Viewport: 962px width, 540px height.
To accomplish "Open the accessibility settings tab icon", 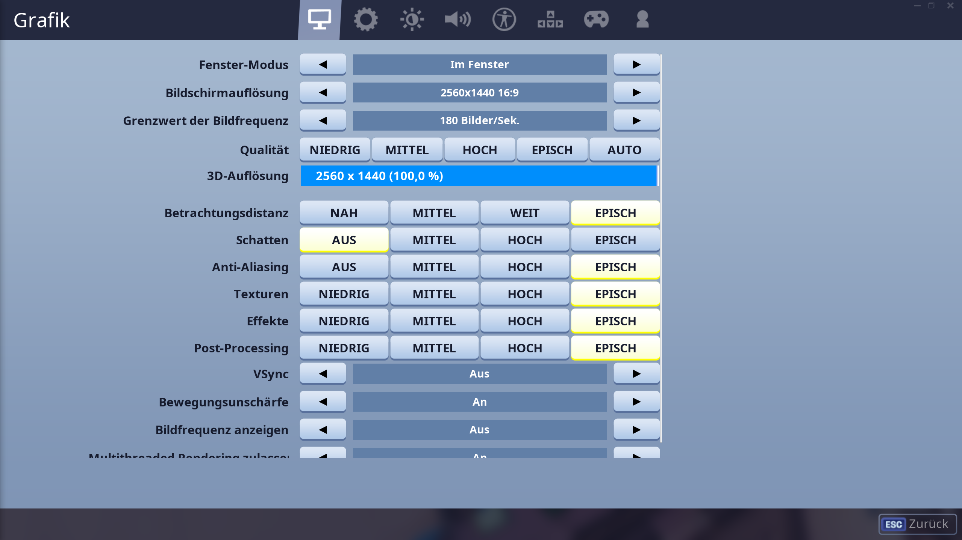I will [x=504, y=20].
